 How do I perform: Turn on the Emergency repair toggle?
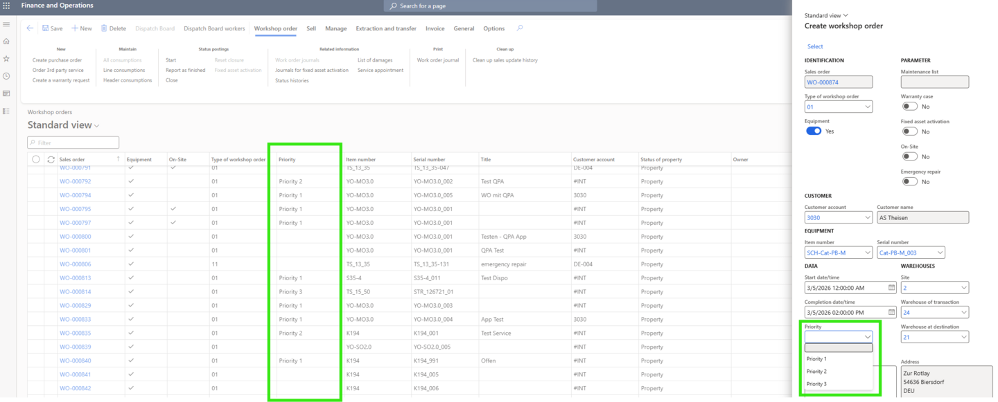(x=909, y=181)
